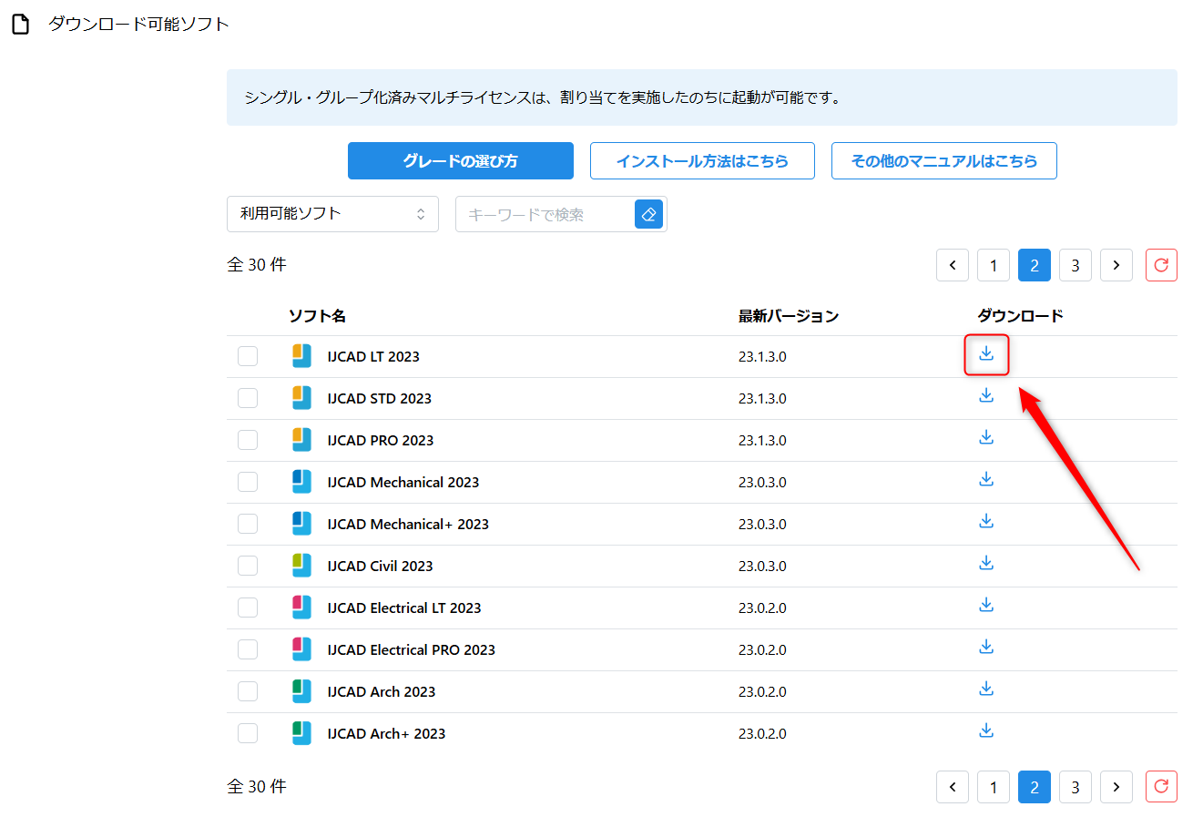
Task: Click the IJCAD Arch 2023 product logo
Action: pyautogui.click(x=301, y=691)
